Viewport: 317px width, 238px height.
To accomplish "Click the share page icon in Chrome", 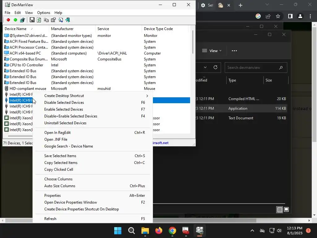I will 268,16.
